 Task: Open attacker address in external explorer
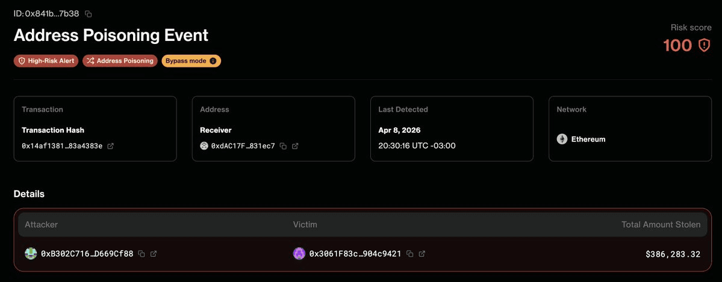pyautogui.click(x=154, y=254)
